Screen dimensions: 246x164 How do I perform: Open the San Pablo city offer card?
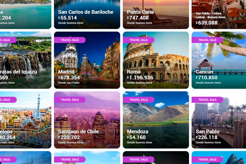pos(219,120)
